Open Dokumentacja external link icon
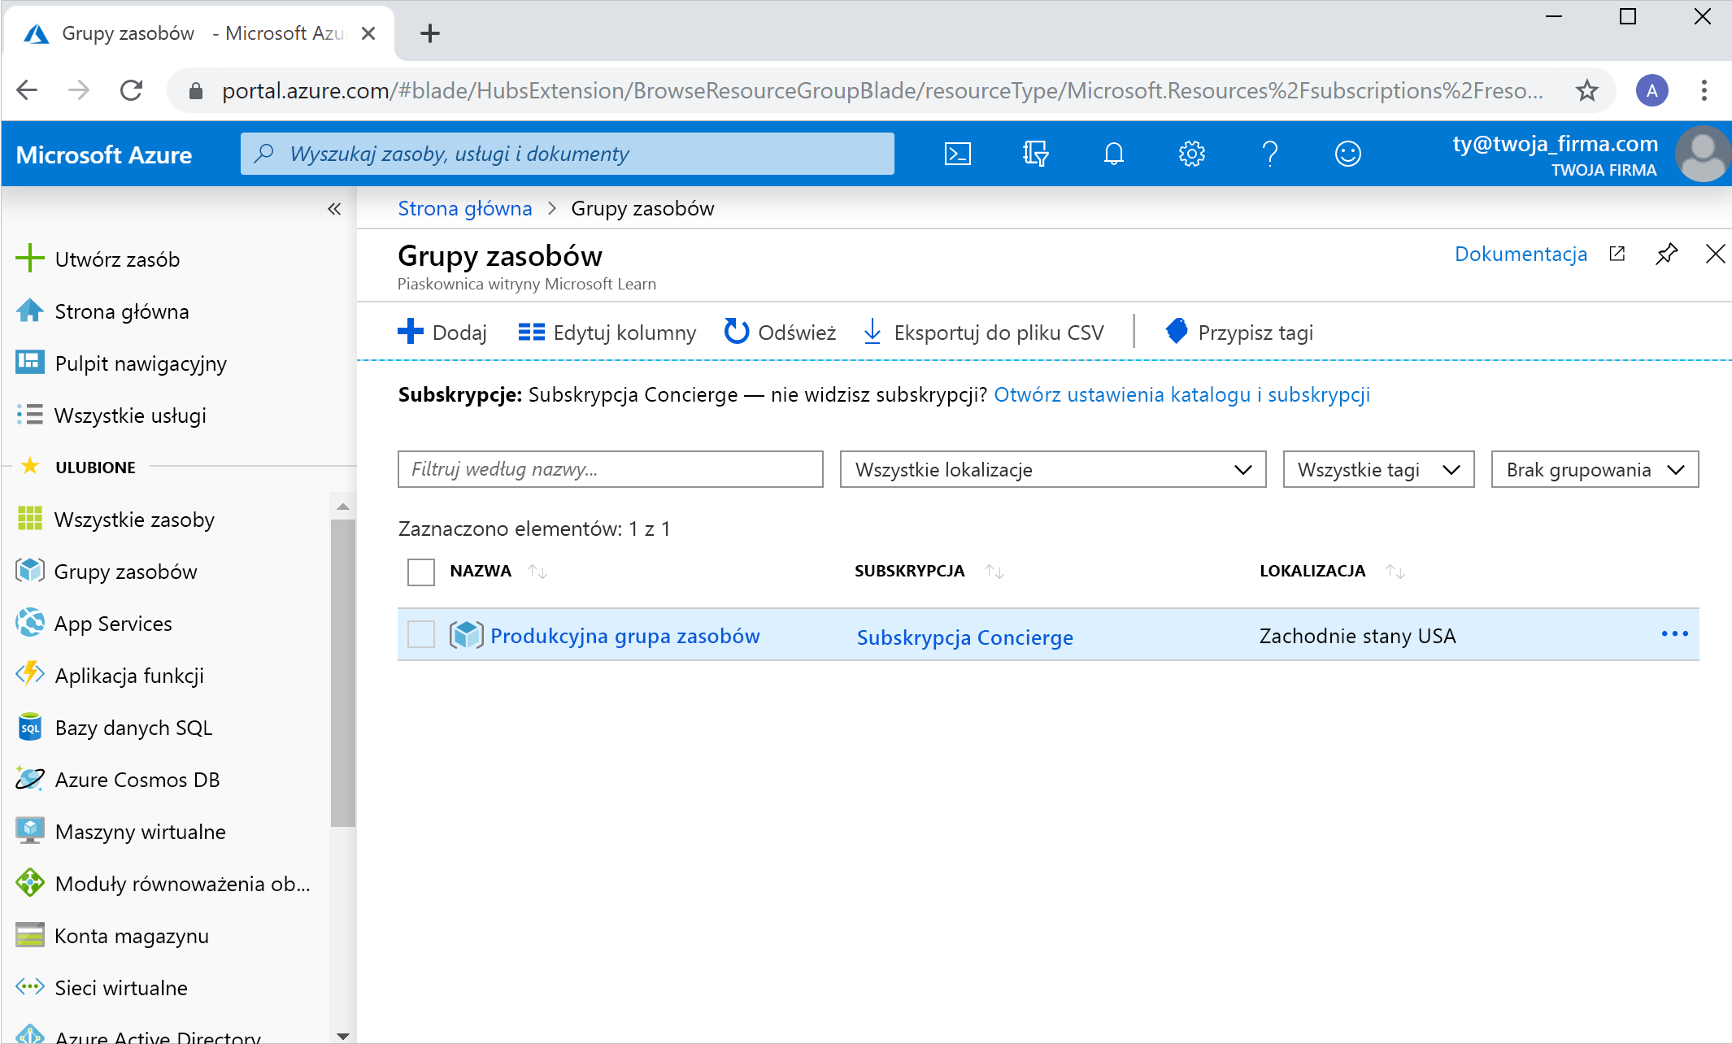 point(1617,254)
